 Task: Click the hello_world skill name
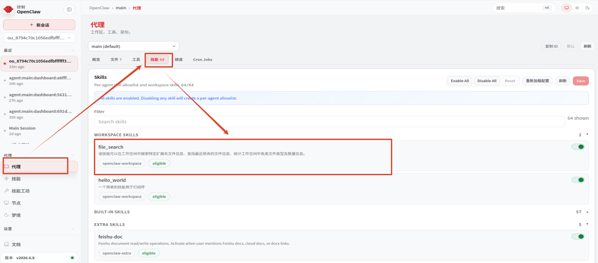click(x=112, y=180)
